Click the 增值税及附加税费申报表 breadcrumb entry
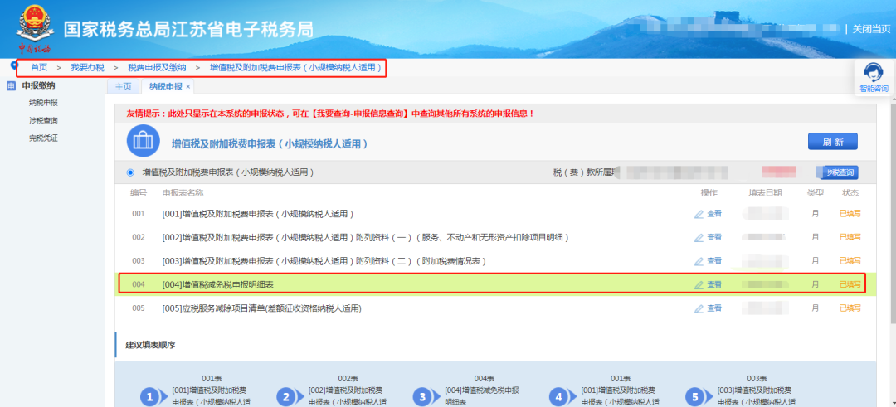The width and height of the screenshot is (896, 407). 295,67
